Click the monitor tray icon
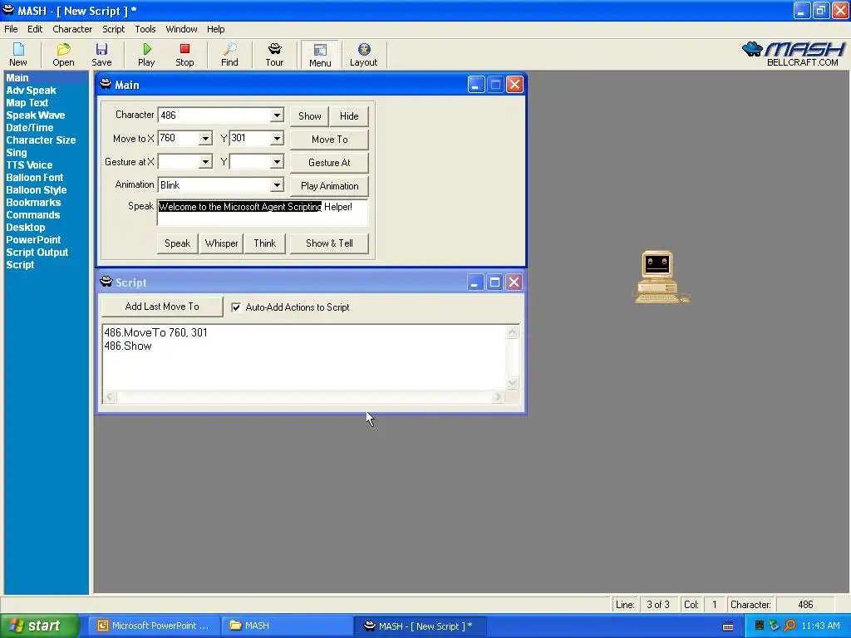 (760, 626)
